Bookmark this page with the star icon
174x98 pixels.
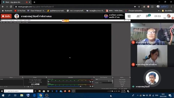[139, 7]
